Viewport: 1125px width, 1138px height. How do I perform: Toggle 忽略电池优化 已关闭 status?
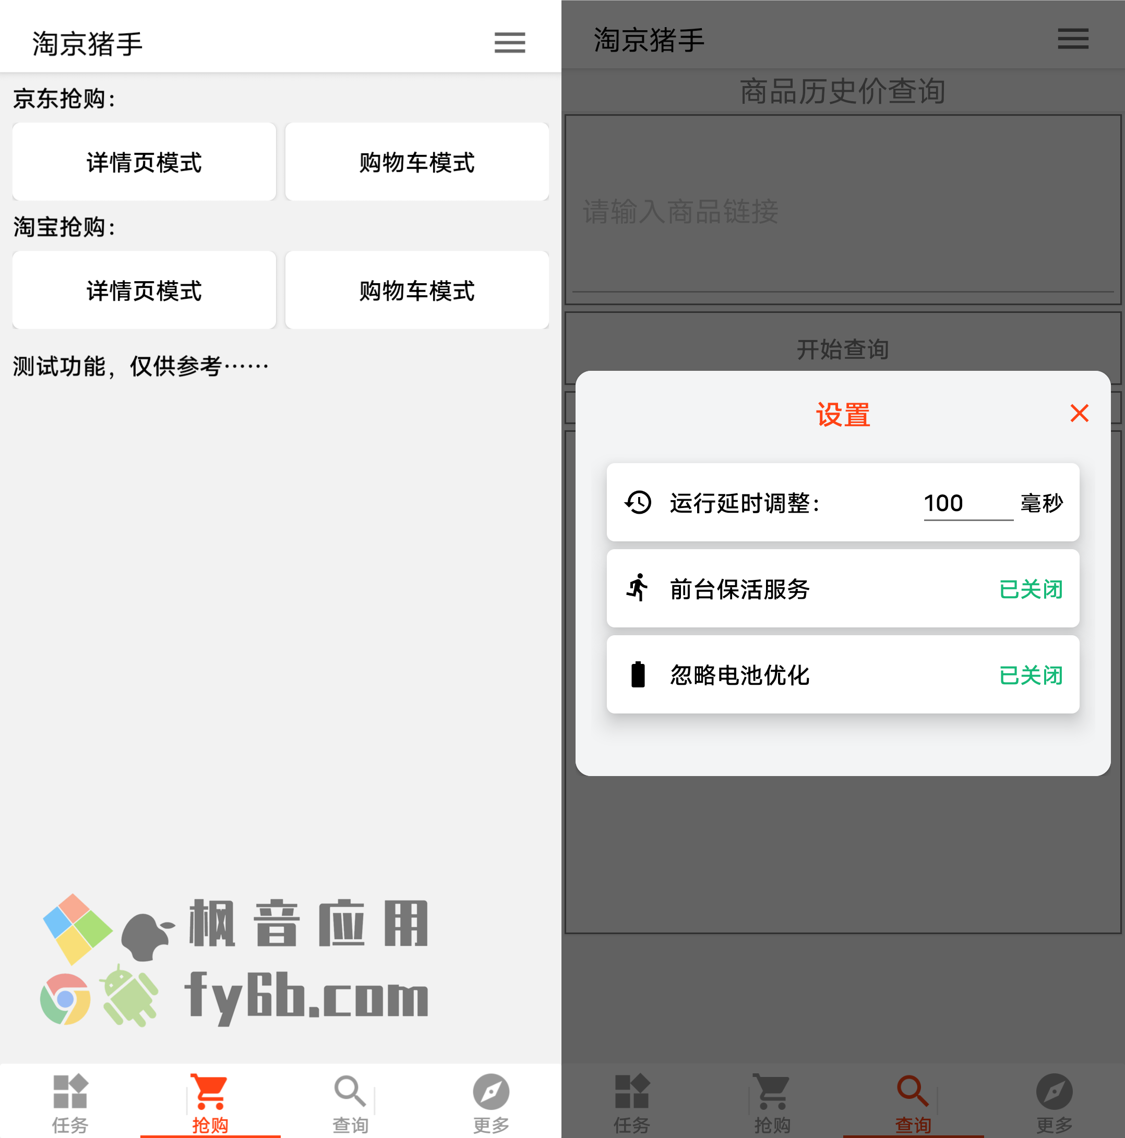[1031, 675]
